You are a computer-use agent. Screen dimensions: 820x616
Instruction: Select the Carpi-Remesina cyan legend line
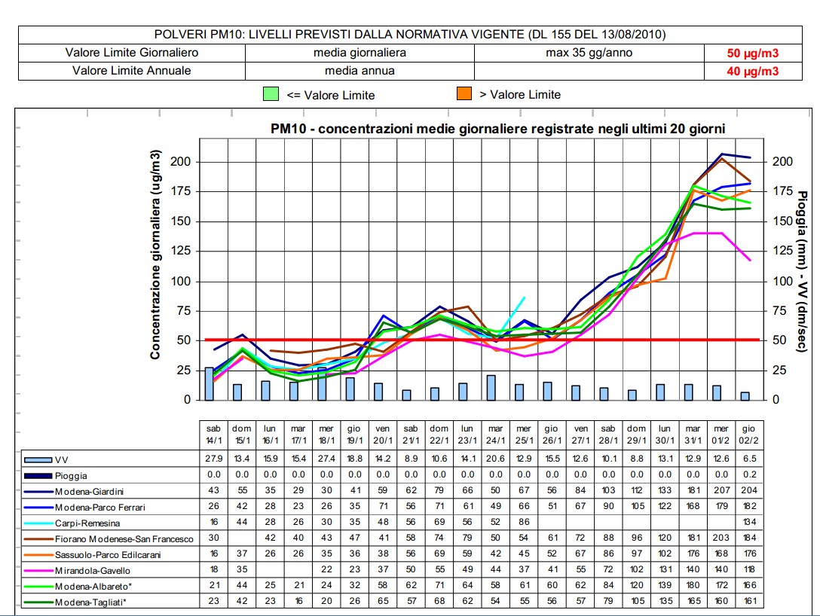(x=38, y=523)
